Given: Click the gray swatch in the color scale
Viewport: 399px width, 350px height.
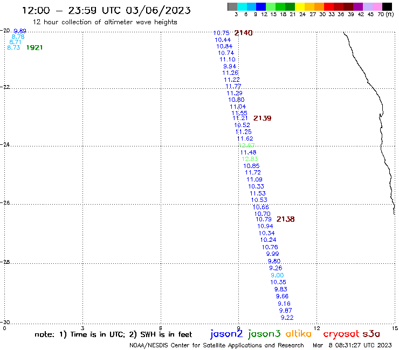Looking at the screenshot, I should point(232,6).
